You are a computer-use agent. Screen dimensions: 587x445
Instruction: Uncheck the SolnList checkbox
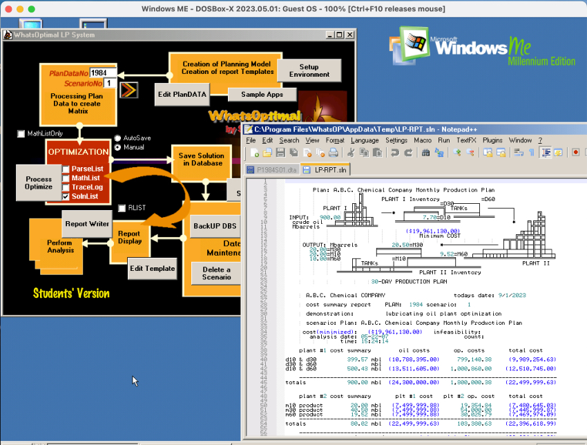pyautogui.click(x=66, y=197)
